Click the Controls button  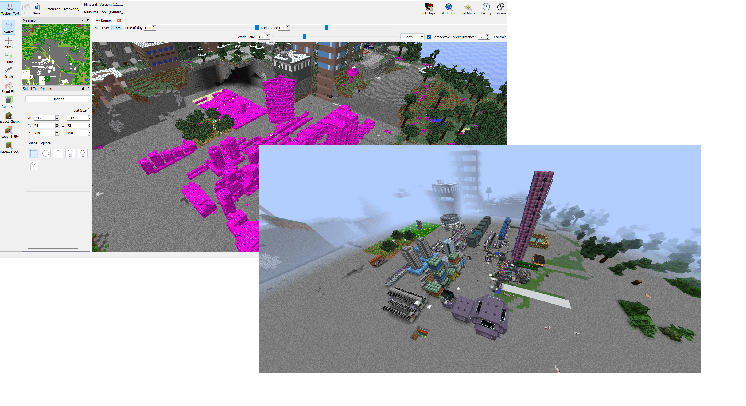[500, 37]
